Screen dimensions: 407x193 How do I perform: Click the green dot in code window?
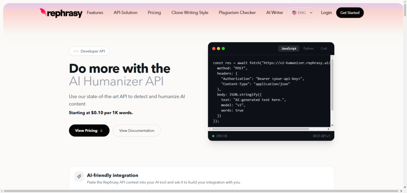point(223,49)
